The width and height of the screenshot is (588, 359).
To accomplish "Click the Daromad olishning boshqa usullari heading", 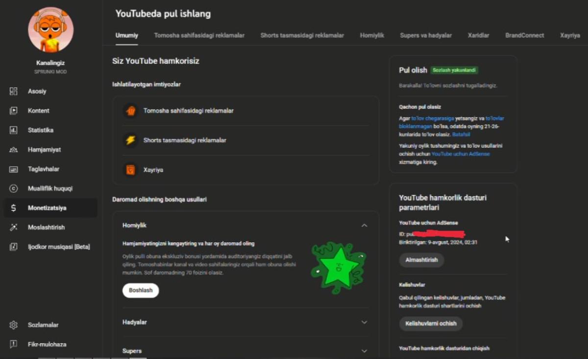I will tap(159, 200).
